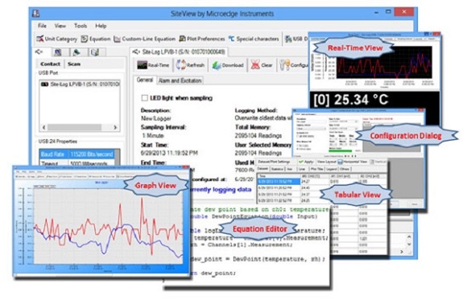467x300 pixels.
Task: Enable LED light when sampling
Action: 145,98
